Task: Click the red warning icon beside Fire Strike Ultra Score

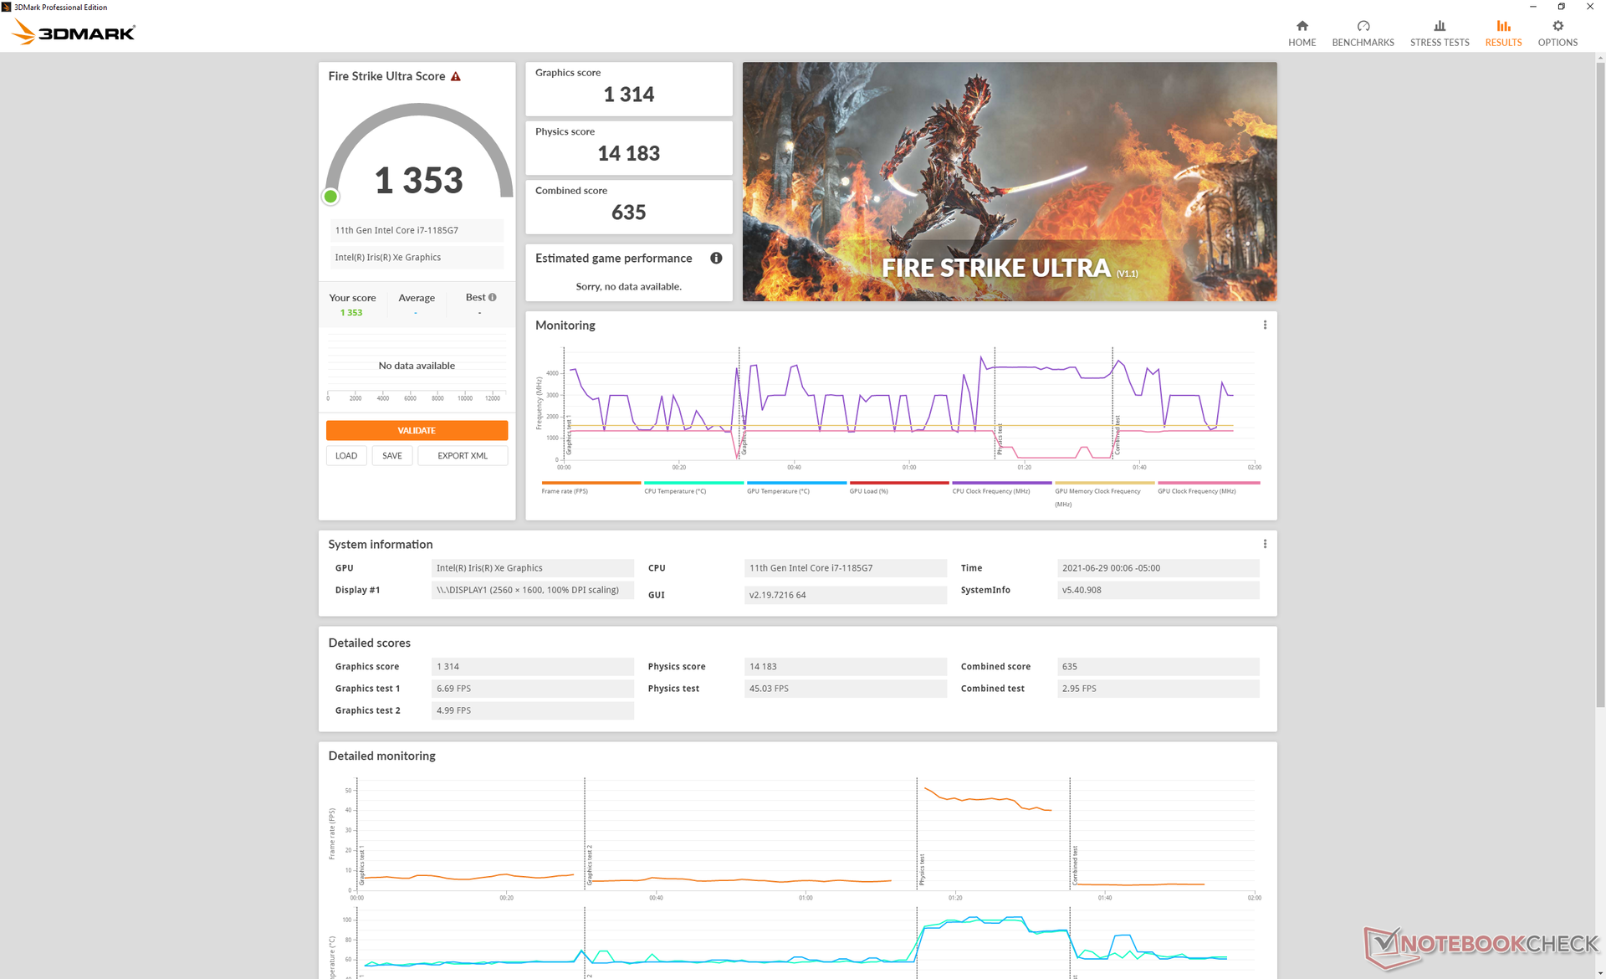Action: click(456, 76)
